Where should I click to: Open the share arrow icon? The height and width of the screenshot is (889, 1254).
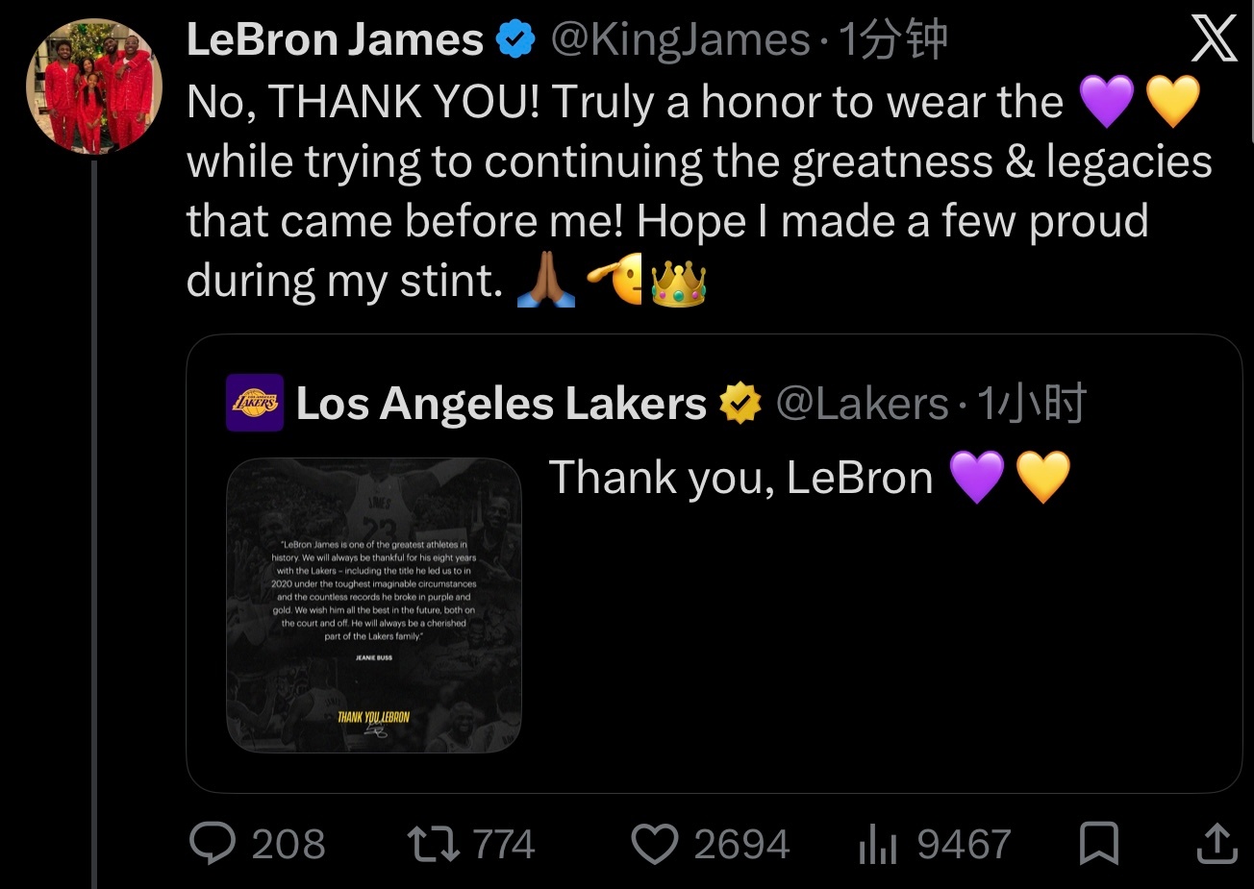pyautogui.click(x=1216, y=844)
